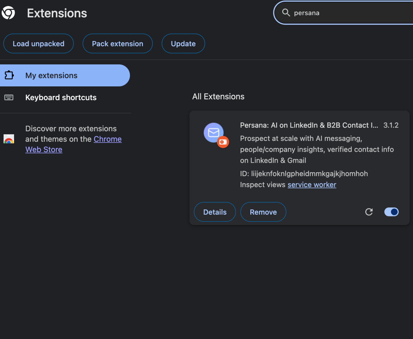Click the search magnifier icon
Viewport: 413px width, 339px height.
coord(286,13)
